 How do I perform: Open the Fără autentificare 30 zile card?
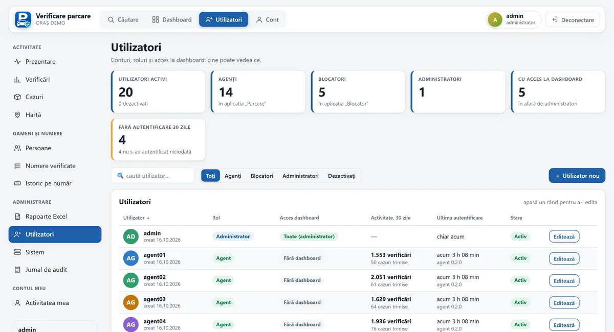tap(158, 139)
